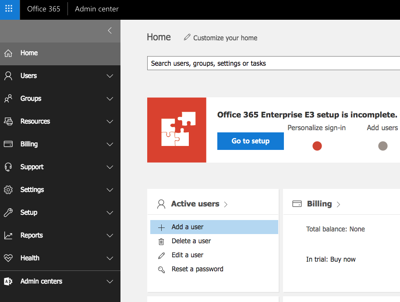The image size is (400, 302).
Task: Click the person icon on Active users card
Action: 161,204
